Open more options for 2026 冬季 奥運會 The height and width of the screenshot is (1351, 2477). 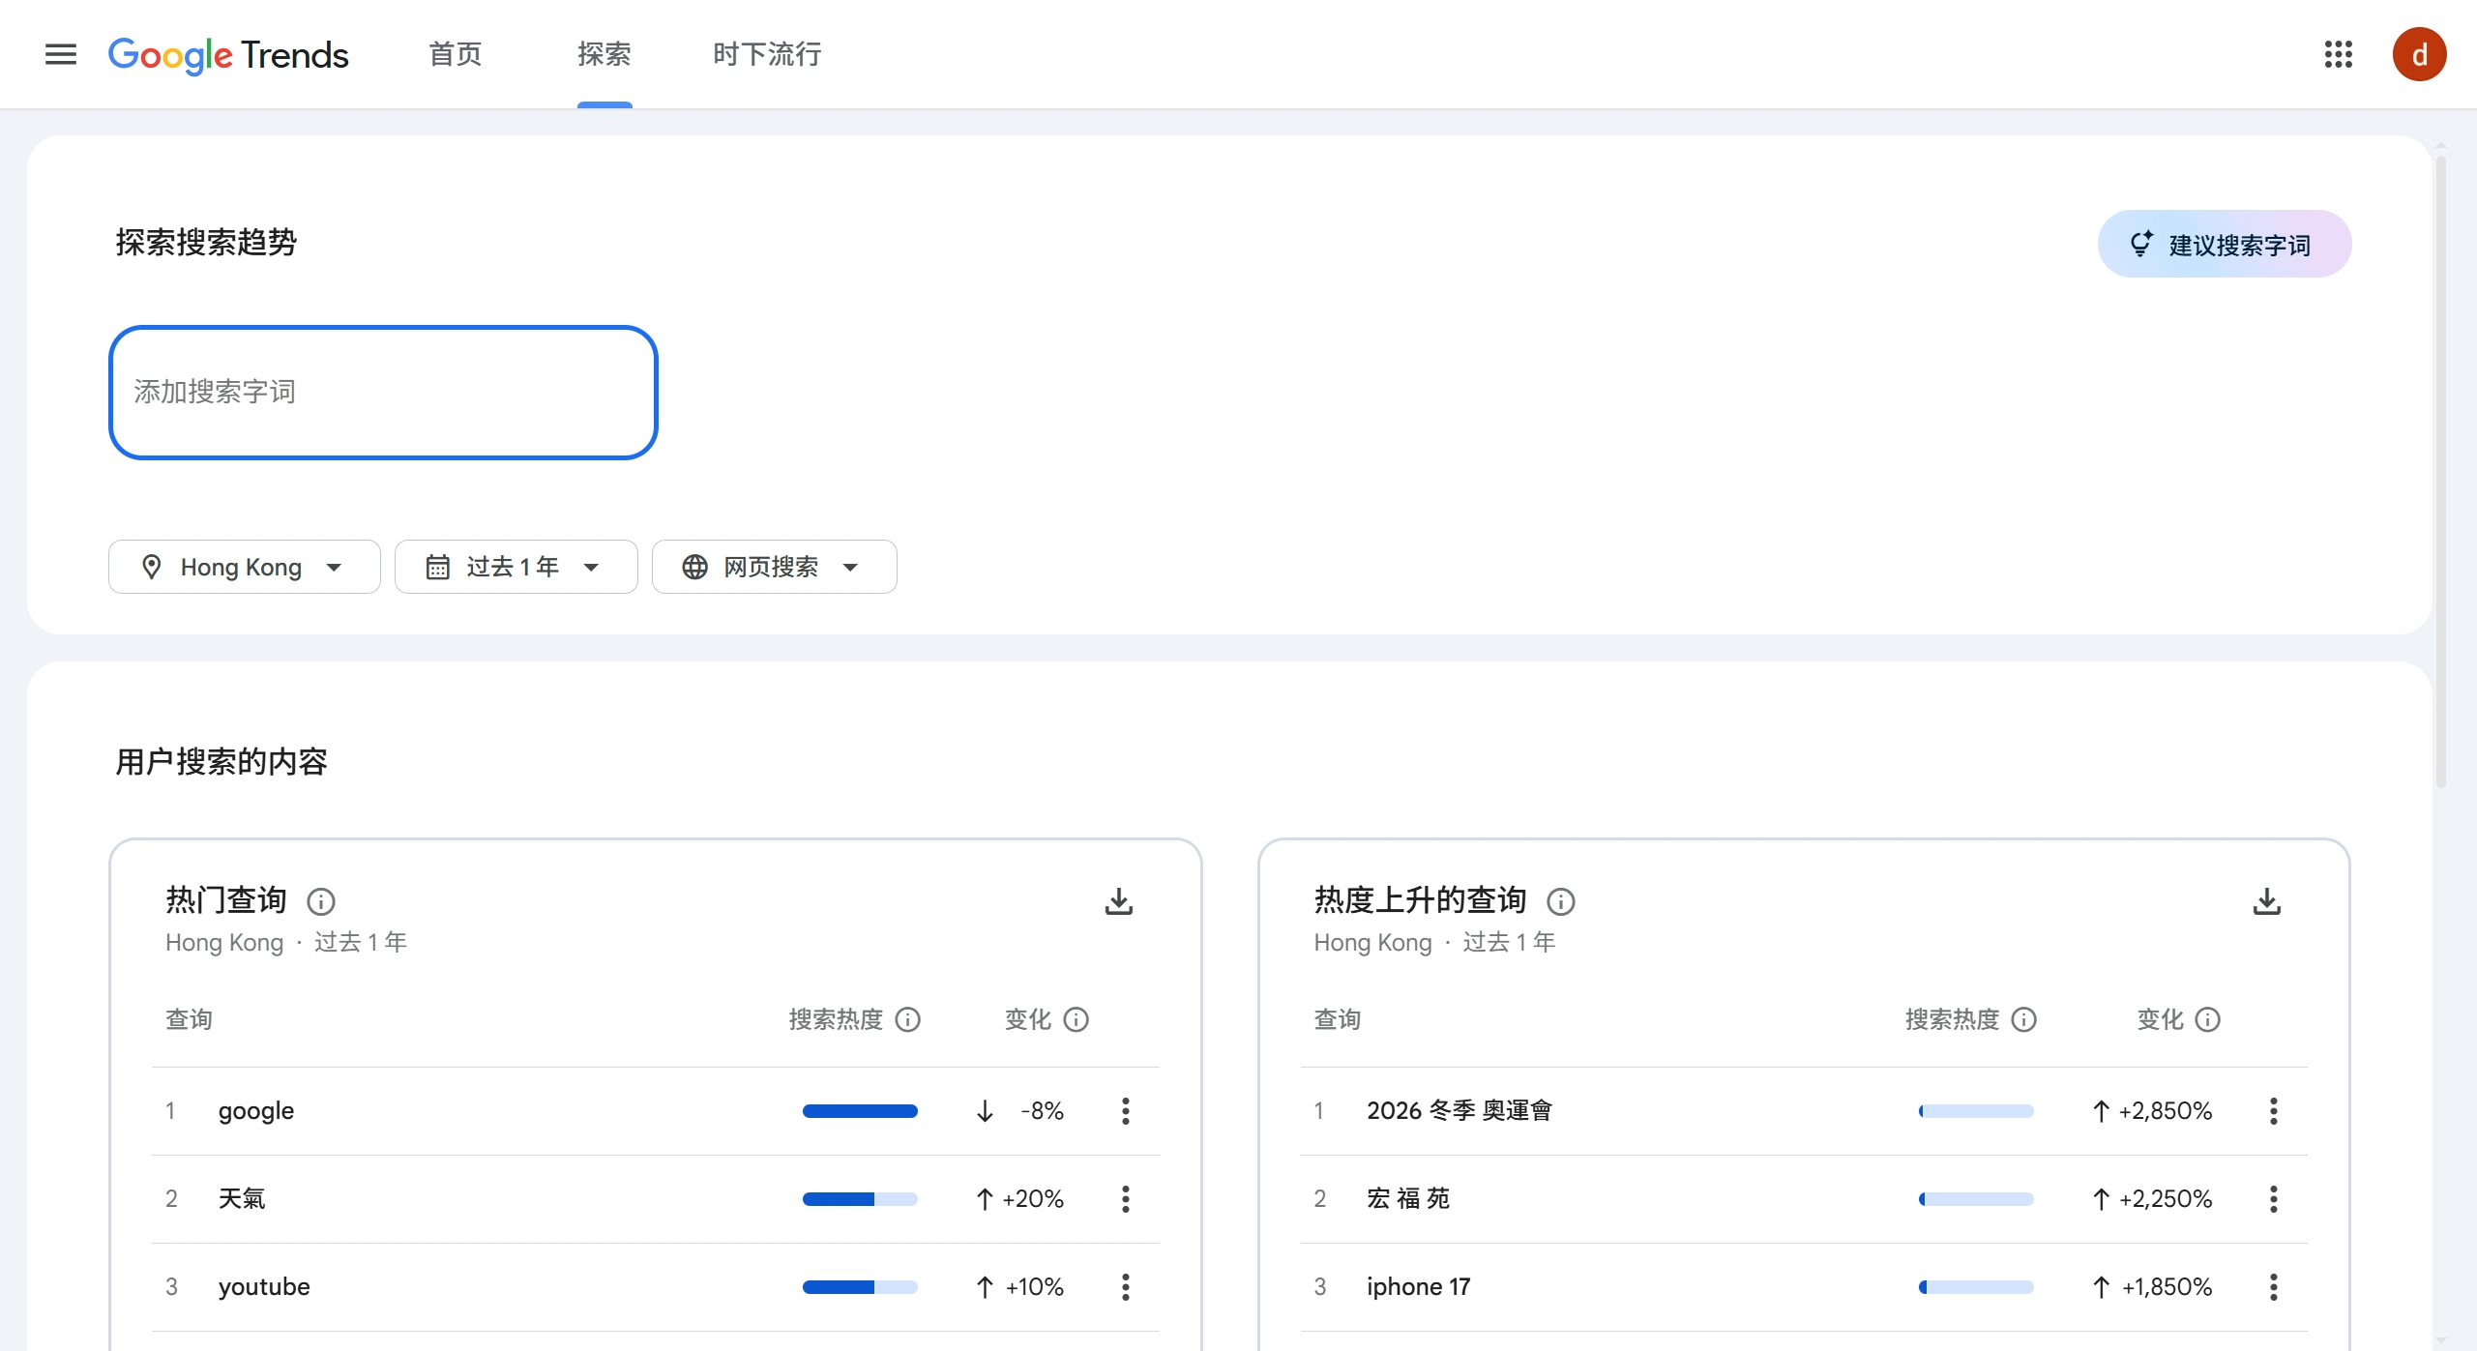point(2273,1111)
